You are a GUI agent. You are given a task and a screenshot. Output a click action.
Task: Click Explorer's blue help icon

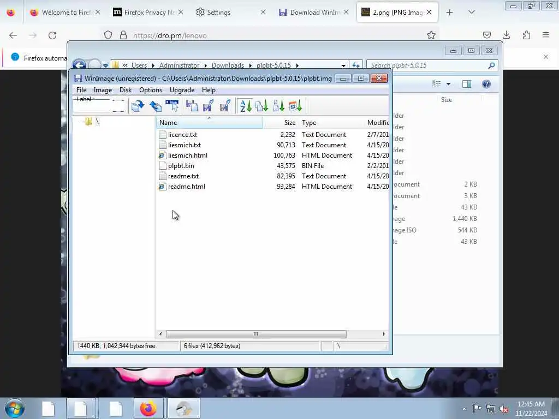tap(486, 83)
